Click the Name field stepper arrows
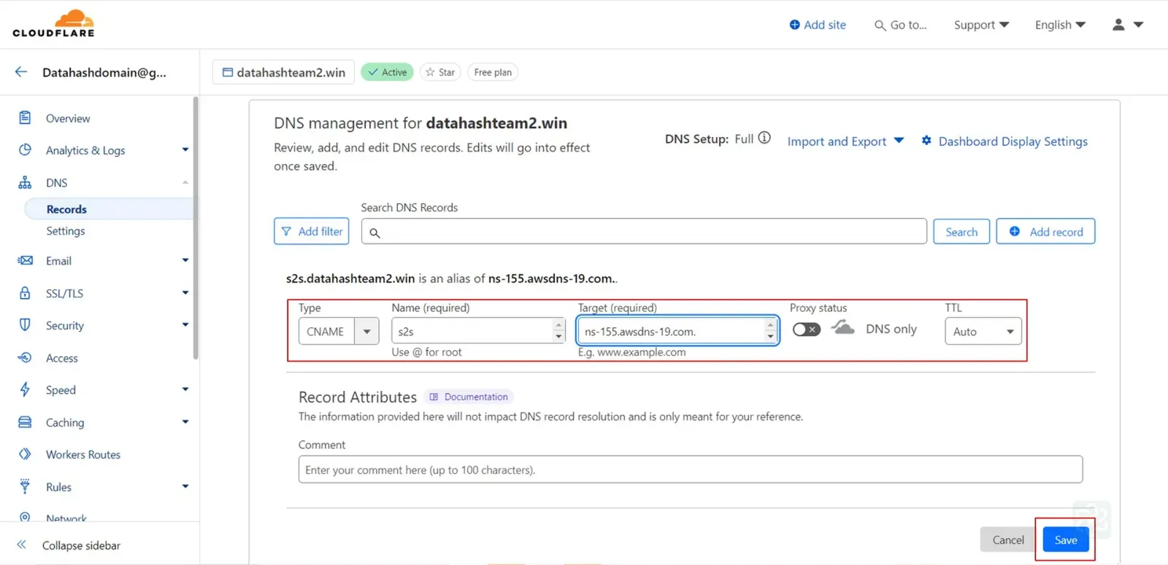Viewport: 1168px width, 565px height. click(x=558, y=331)
